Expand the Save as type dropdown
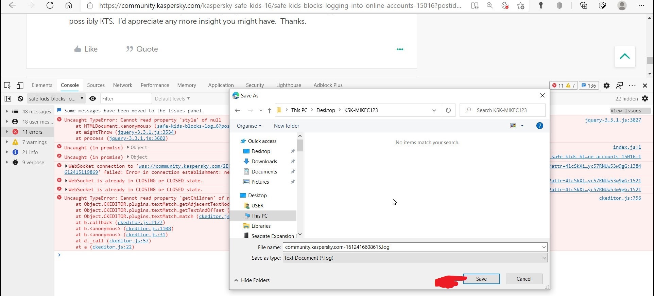This screenshot has height=296, width=654. (x=544, y=258)
